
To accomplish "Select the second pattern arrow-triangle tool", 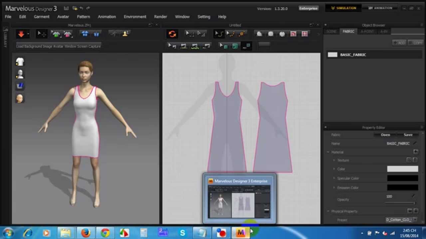I will [201, 34].
